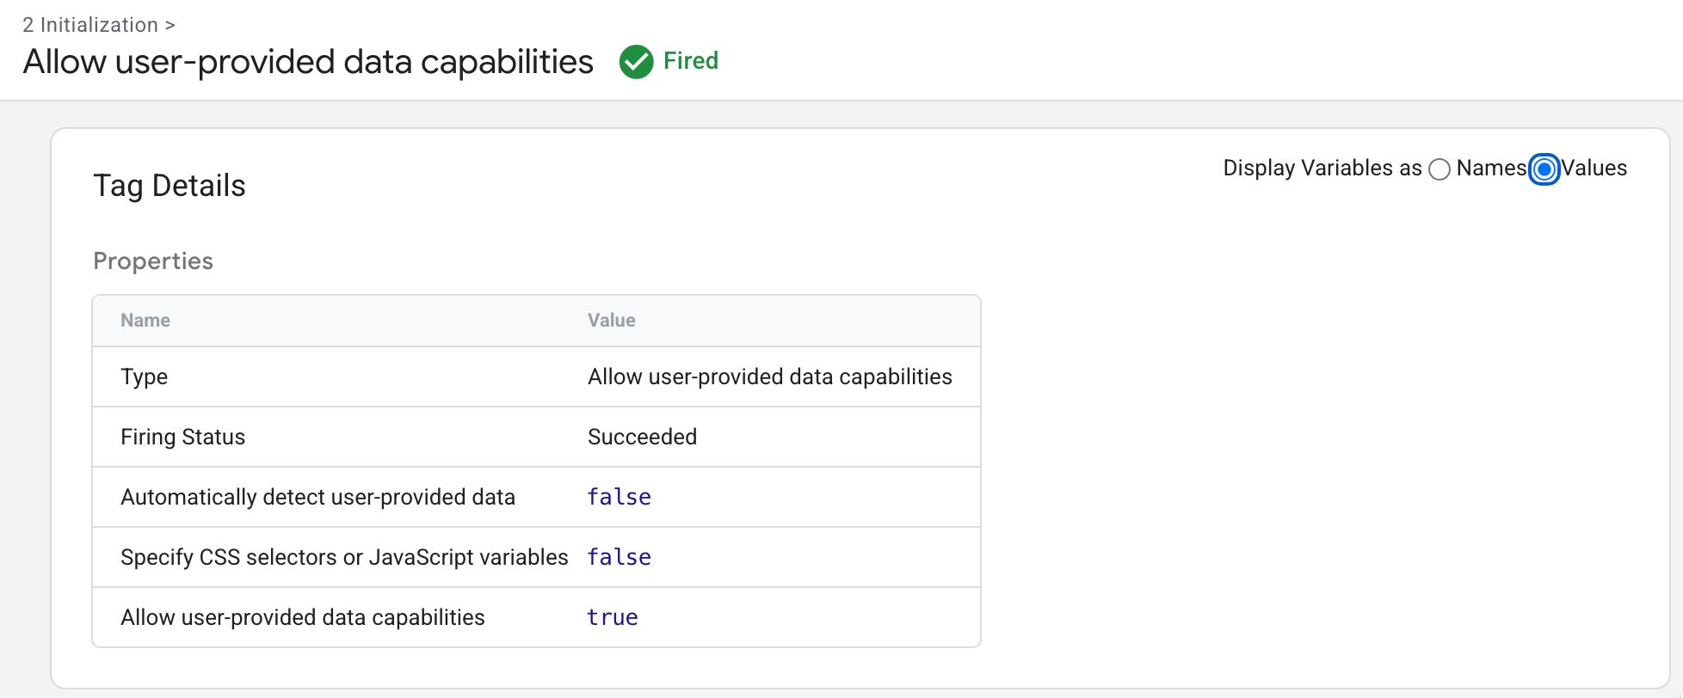
Task: Click the 'Name' column header
Action: (x=145, y=321)
